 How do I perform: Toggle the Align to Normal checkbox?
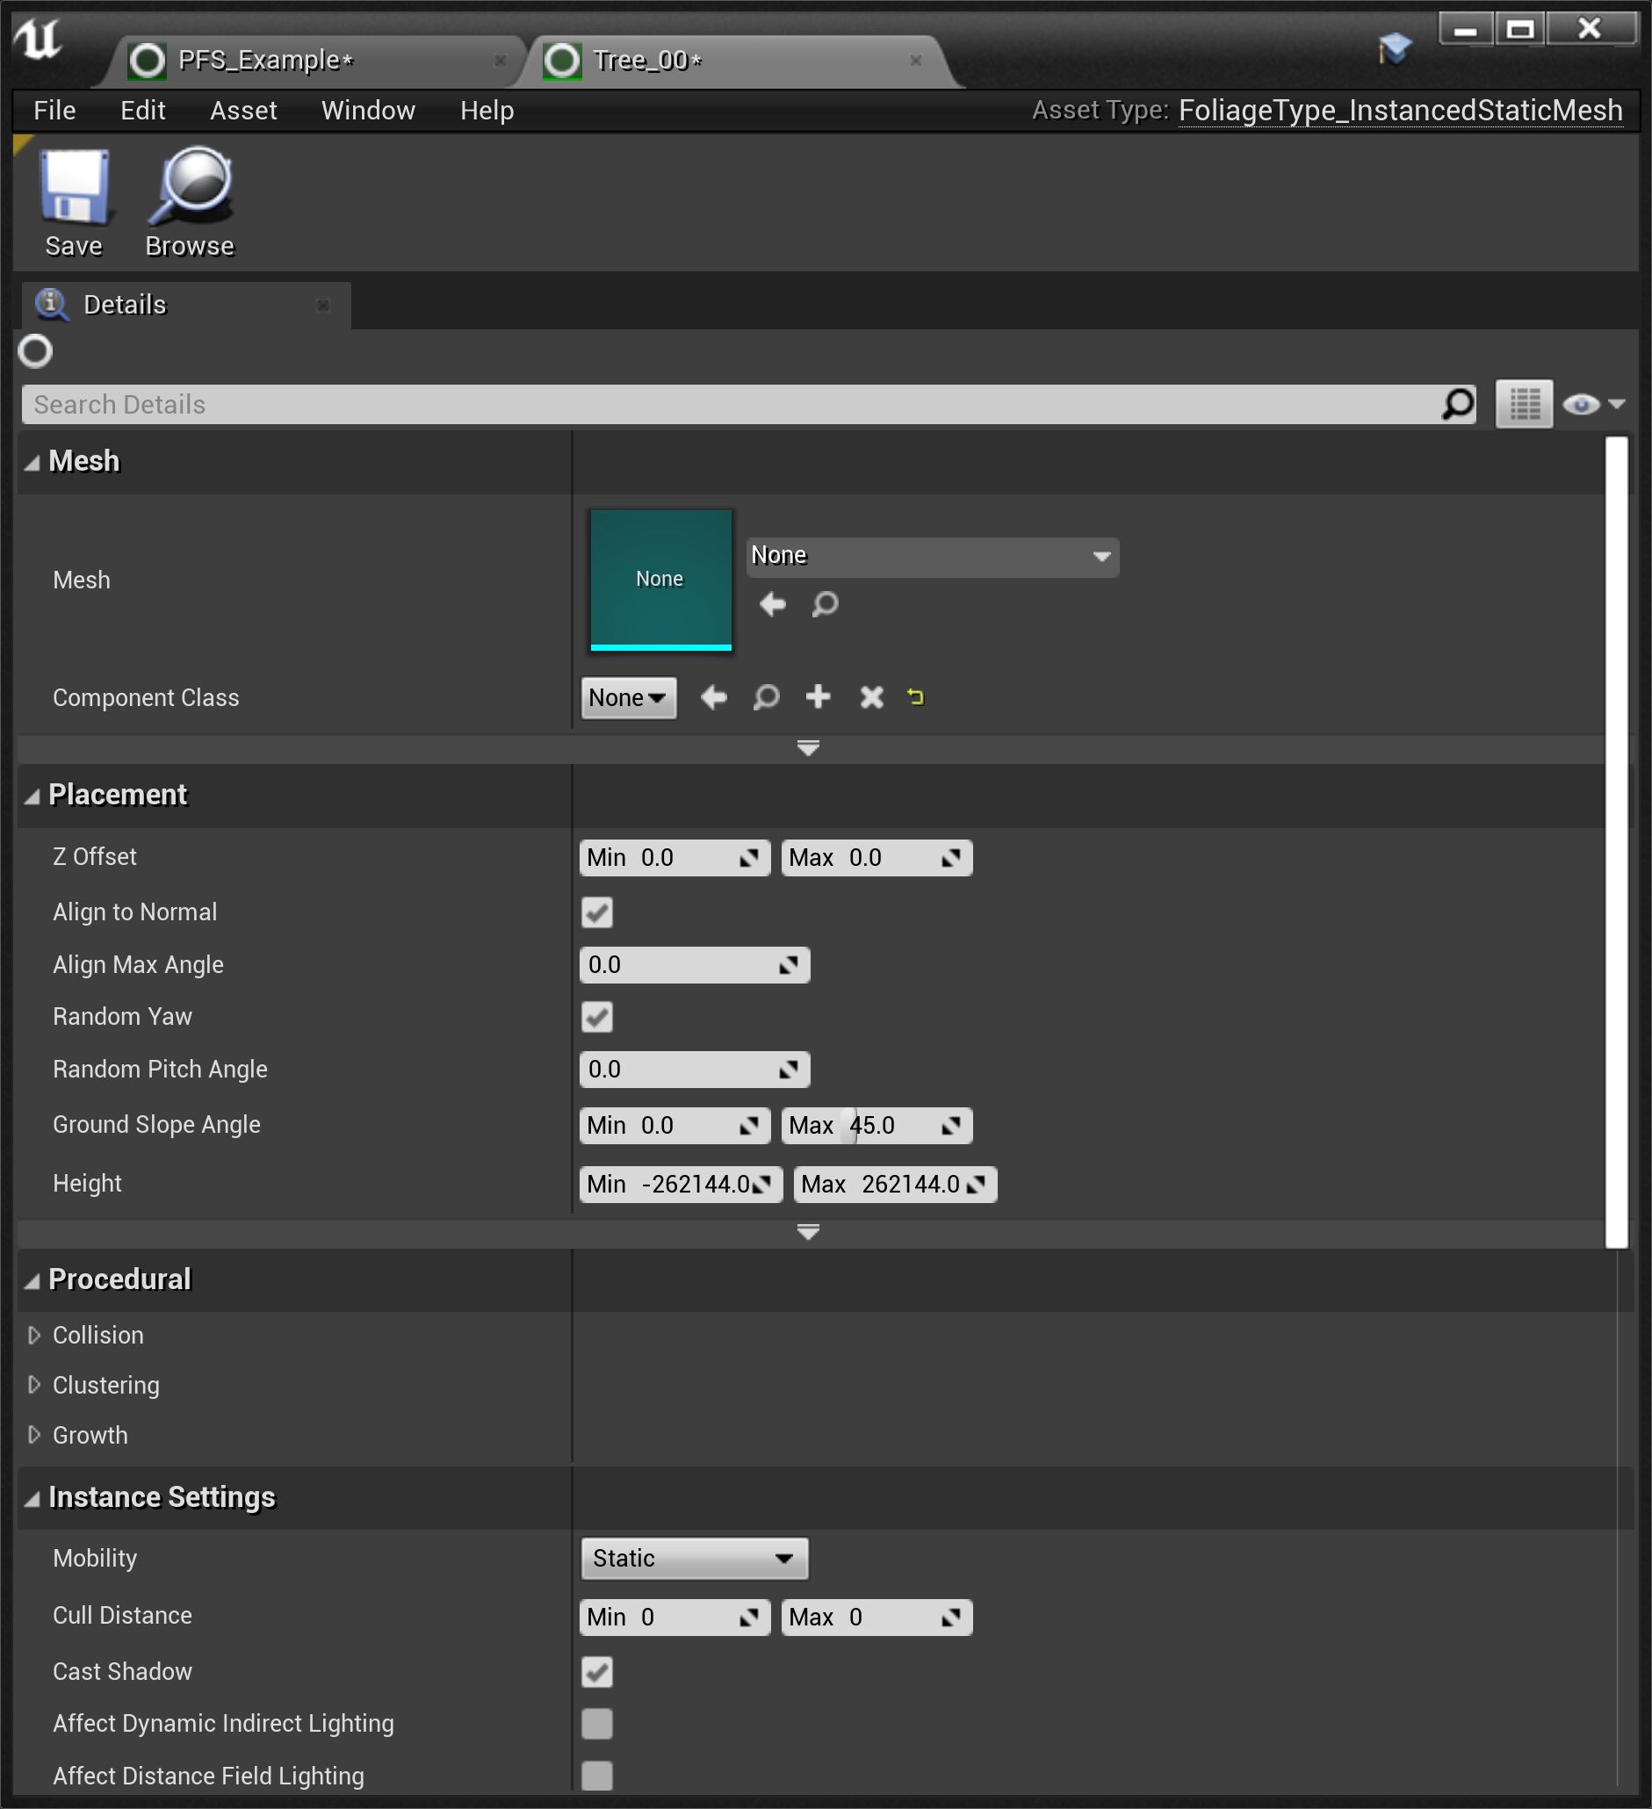[x=596, y=912]
